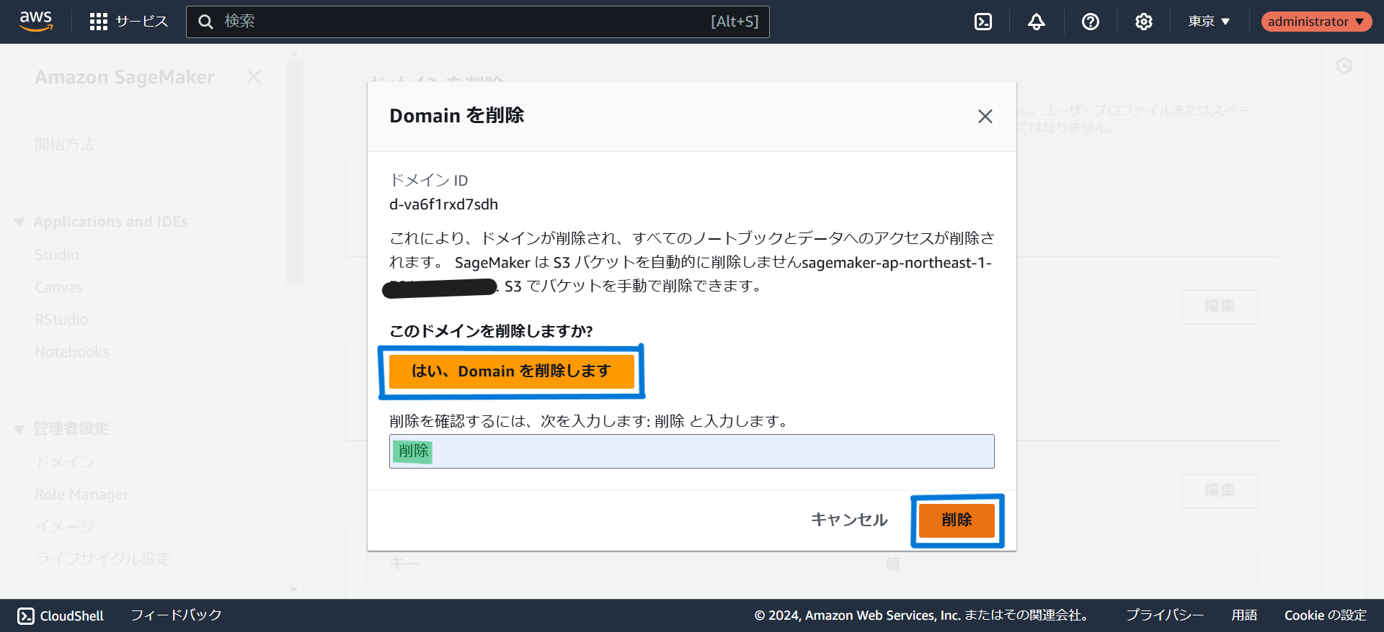Open the help question mark icon
The image size is (1384, 632).
coord(1090,22)
